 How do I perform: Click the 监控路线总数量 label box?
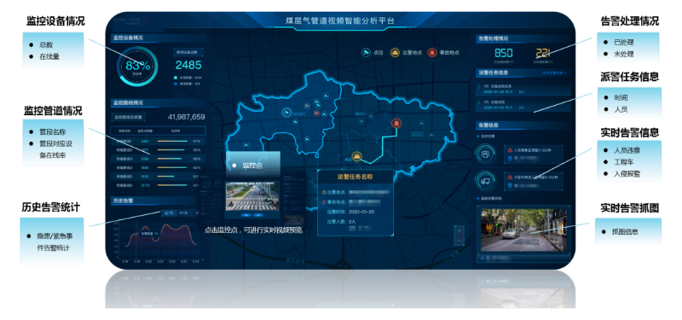[129, 117]
